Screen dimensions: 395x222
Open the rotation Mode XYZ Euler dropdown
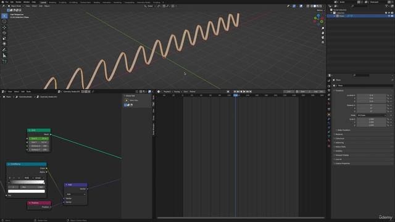pyautogui.click(x=372, y=115)
